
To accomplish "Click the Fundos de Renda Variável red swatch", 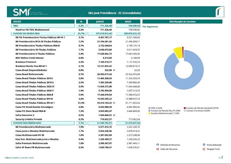I will pos(185,108).
